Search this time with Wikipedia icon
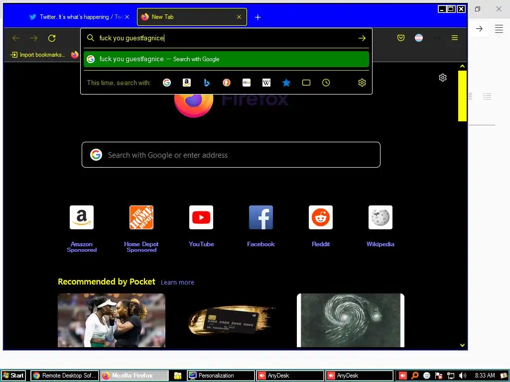 266,83
